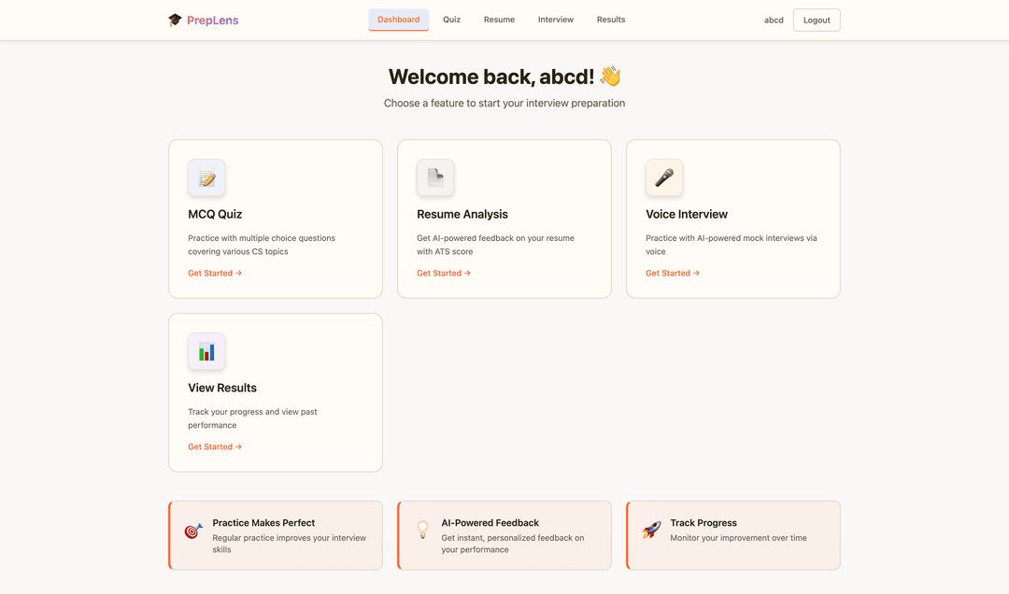Click the Resume Analysis document icon
Viewport: 1009px width, 594px height.
click(435, 178)
